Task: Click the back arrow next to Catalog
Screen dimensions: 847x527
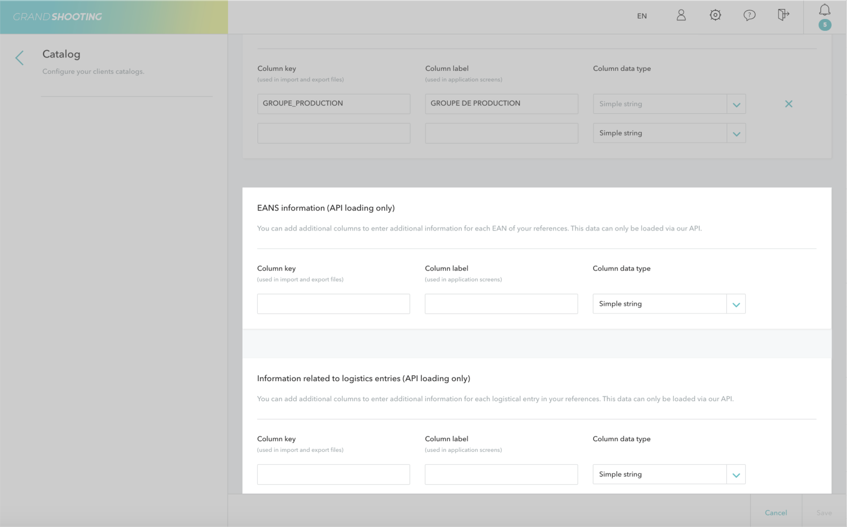Action: tap(19, 58)
